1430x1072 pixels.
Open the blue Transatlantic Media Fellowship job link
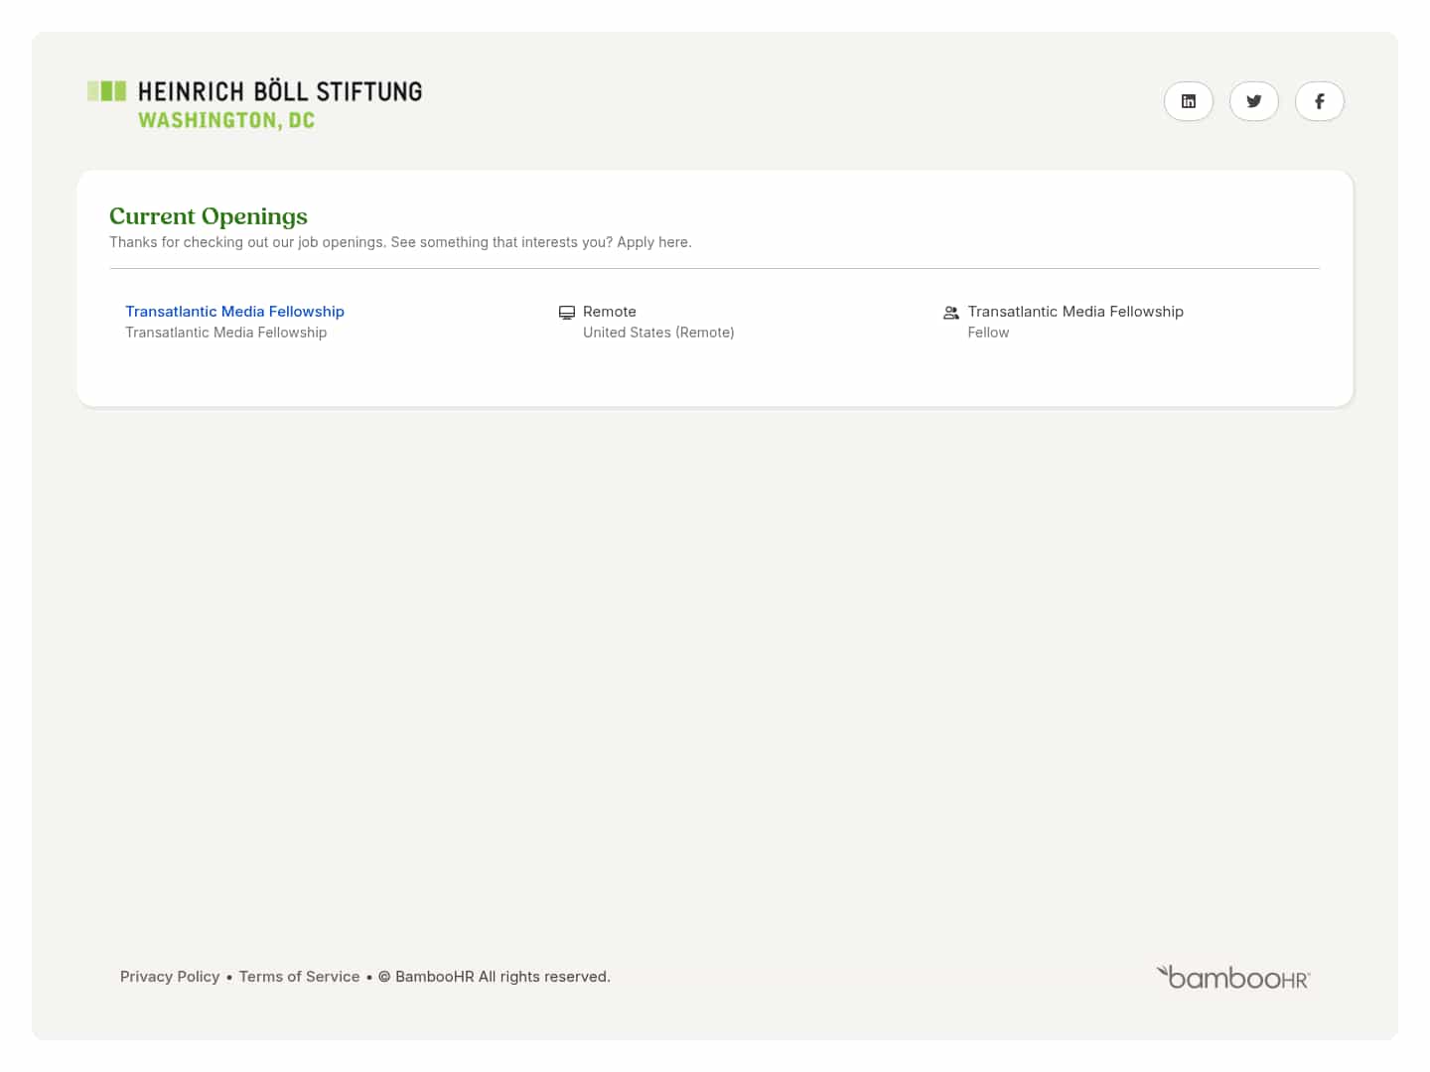tap(234, 312)
